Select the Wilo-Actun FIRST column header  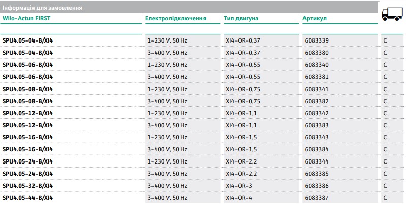pyautogui.click(x=26, y=19)
